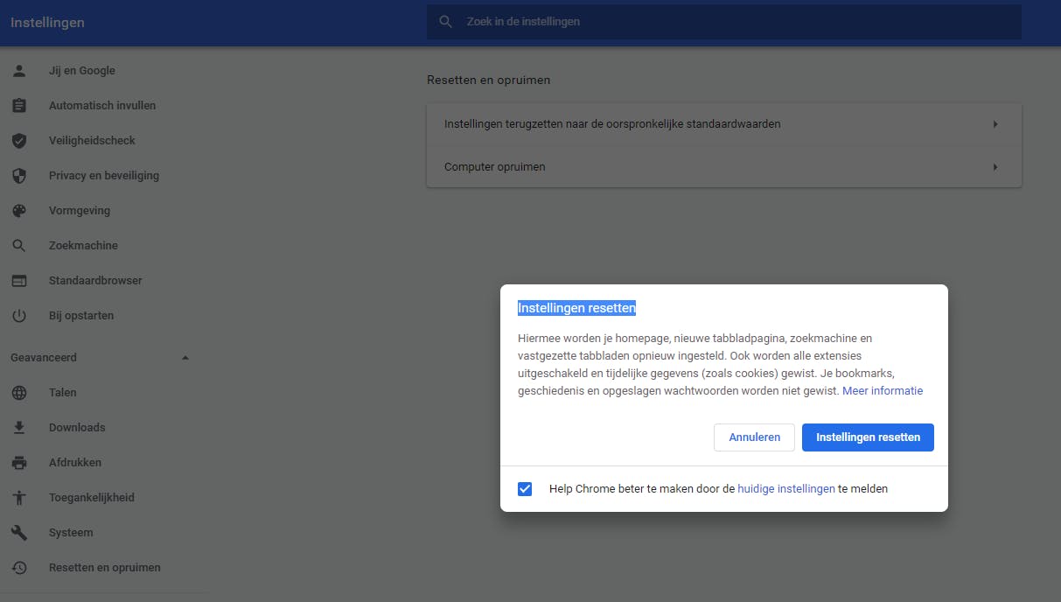Click the accessibility figure icon for Toegankelijkheid
Image resolution: width=1061 pixels, height=602 pixels.
(19, 498)
